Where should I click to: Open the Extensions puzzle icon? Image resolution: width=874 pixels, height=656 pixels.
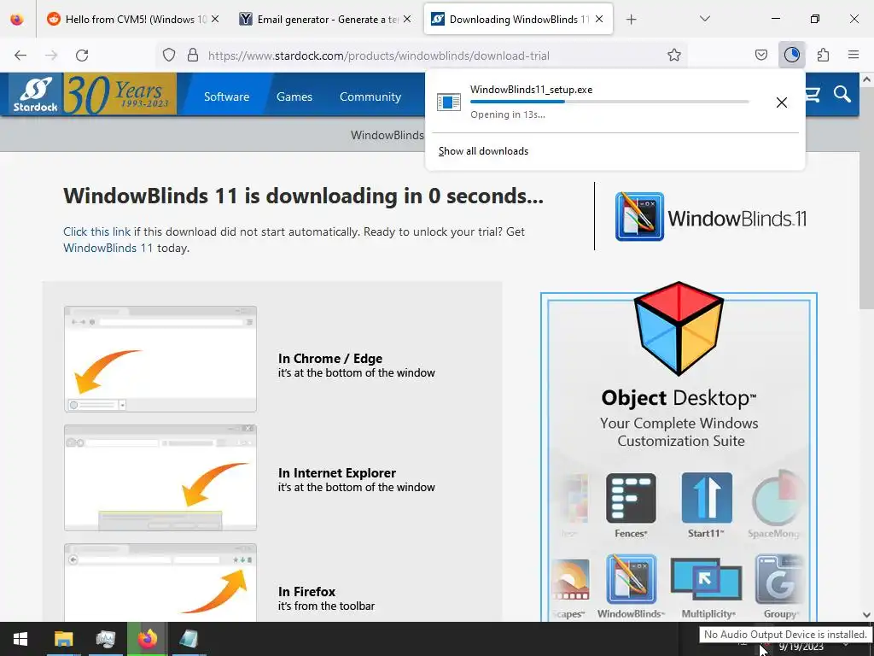pos(823,56)
